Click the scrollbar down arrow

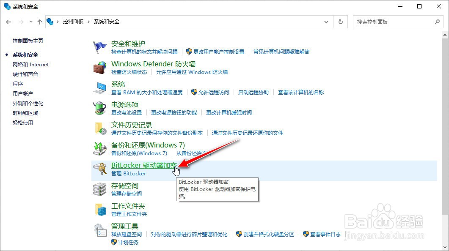445,247
